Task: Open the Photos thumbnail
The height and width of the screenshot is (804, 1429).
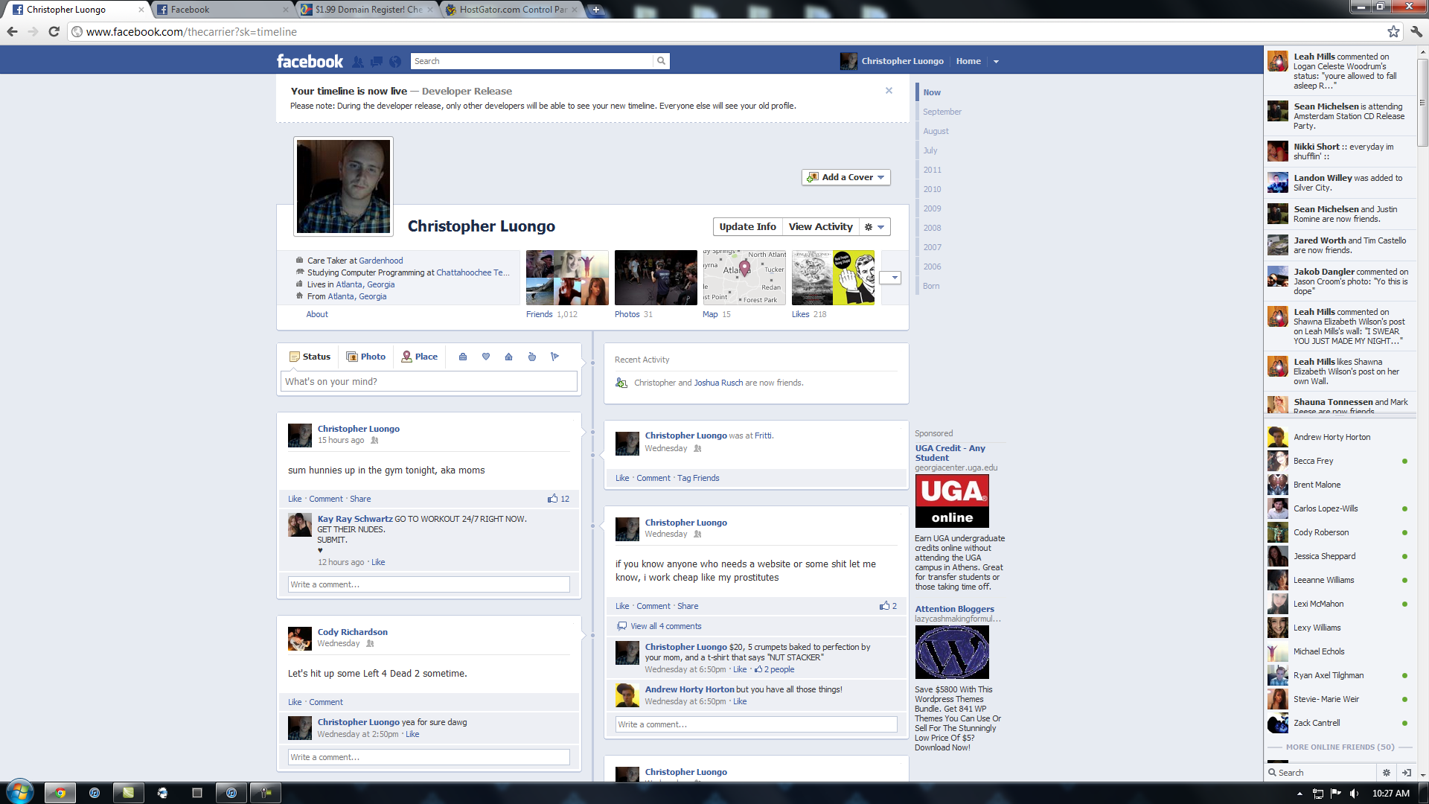Action: coord(656,278)
